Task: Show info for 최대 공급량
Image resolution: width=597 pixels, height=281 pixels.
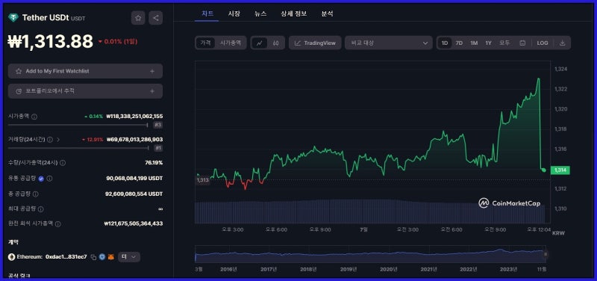Action: [x=41, y=209]
